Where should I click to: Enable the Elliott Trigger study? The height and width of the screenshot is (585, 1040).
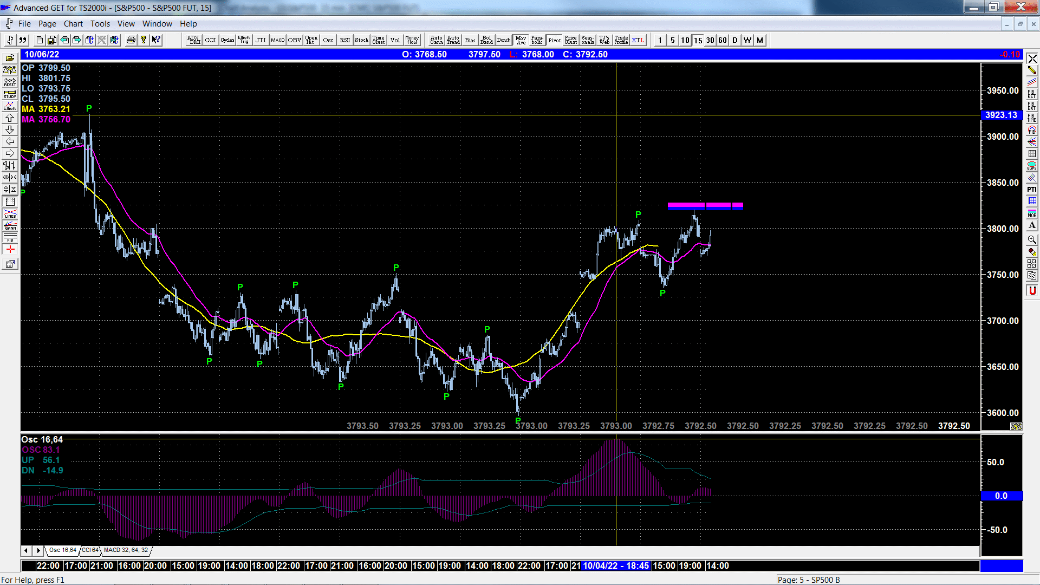(244, 40)
